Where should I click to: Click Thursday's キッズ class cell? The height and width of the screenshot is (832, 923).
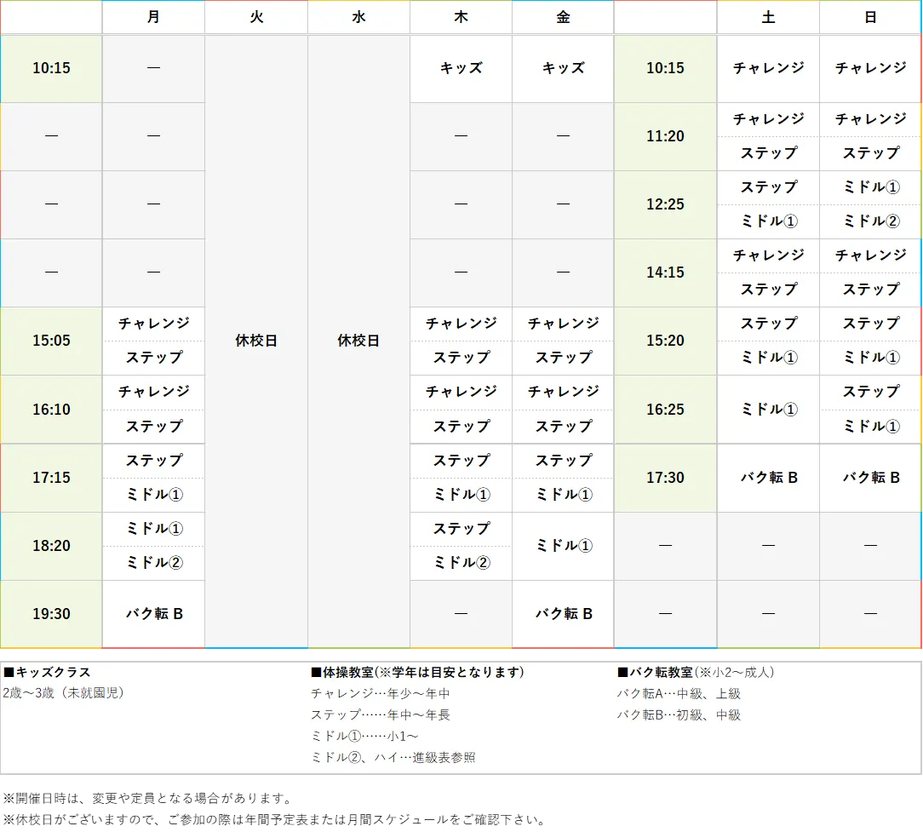click(460, 68)
